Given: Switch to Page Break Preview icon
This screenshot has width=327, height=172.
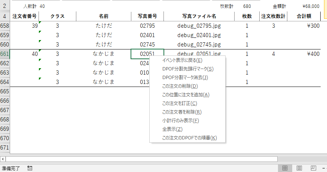Looking at the screenshot, I should (x=313, y=168).
